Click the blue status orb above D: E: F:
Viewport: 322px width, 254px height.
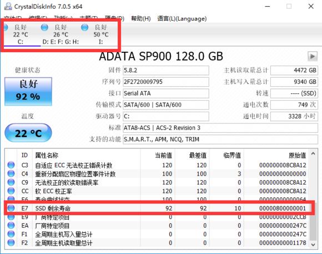[x=44, y=27]
